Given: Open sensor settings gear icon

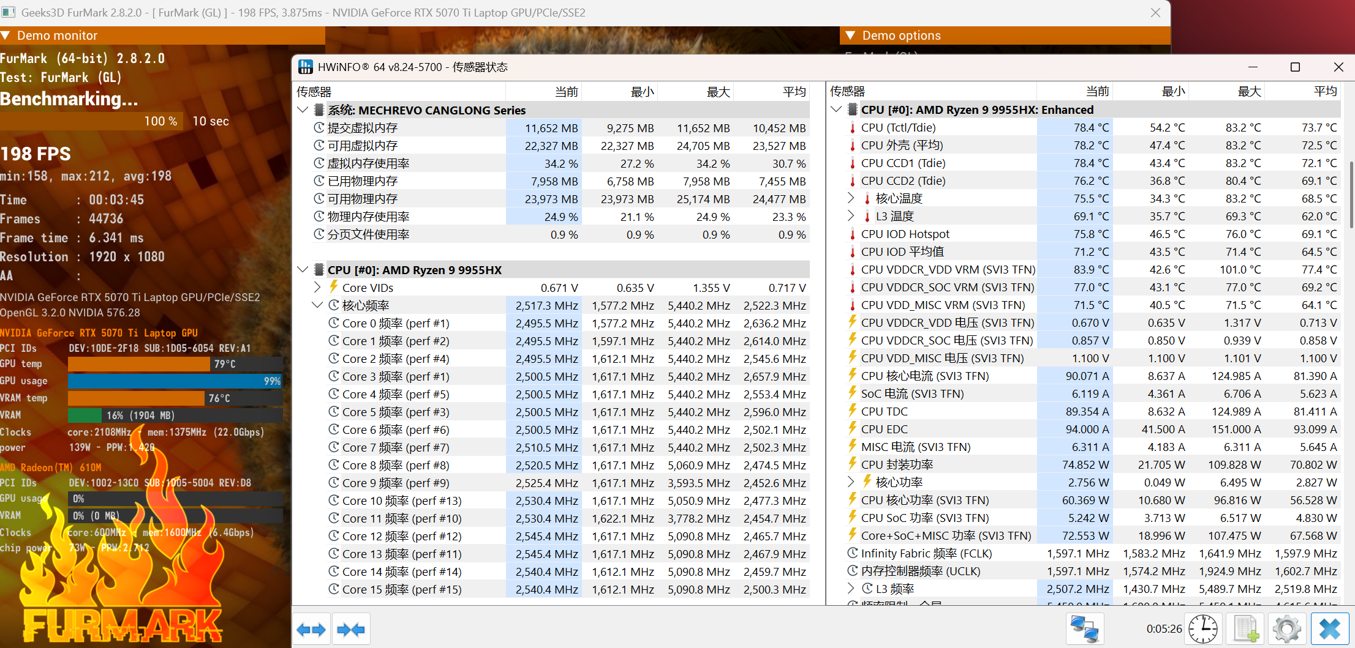Looking at the screenshot, I should (1286, 629).
